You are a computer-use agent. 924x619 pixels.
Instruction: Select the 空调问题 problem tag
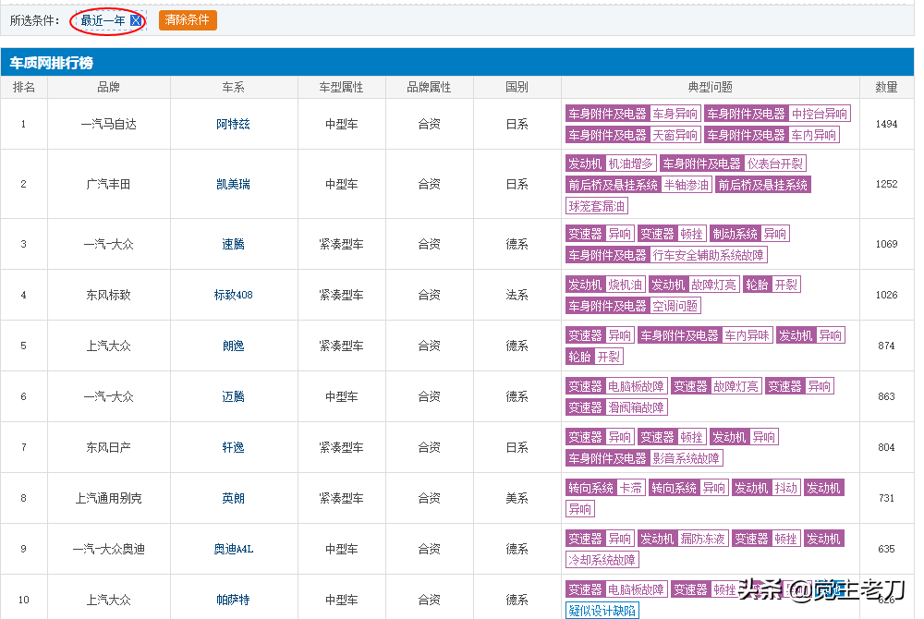(675, 306)
